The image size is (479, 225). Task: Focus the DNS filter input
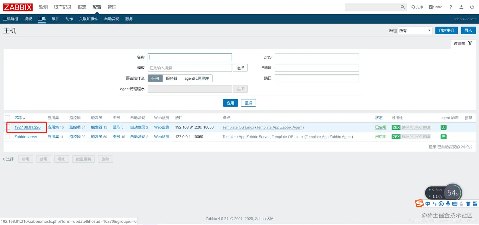click(x=317, y=57)
